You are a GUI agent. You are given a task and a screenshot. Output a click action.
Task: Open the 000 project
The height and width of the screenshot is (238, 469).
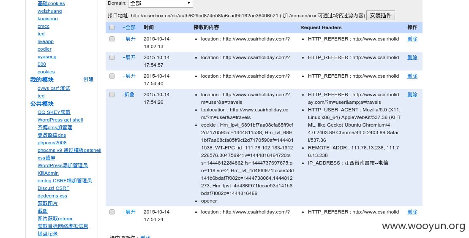[41, 64]
